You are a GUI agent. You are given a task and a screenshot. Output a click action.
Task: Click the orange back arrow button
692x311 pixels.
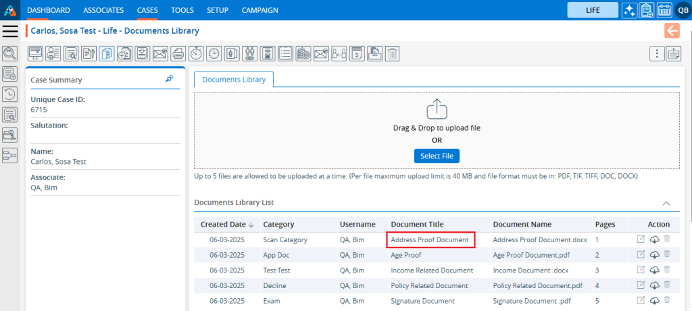[x=672, y=30]
